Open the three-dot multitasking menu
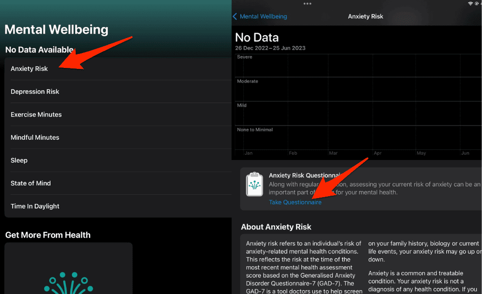The width and height of the screenshot is (482, 294). pyautogui.click(x=307, y=4)
